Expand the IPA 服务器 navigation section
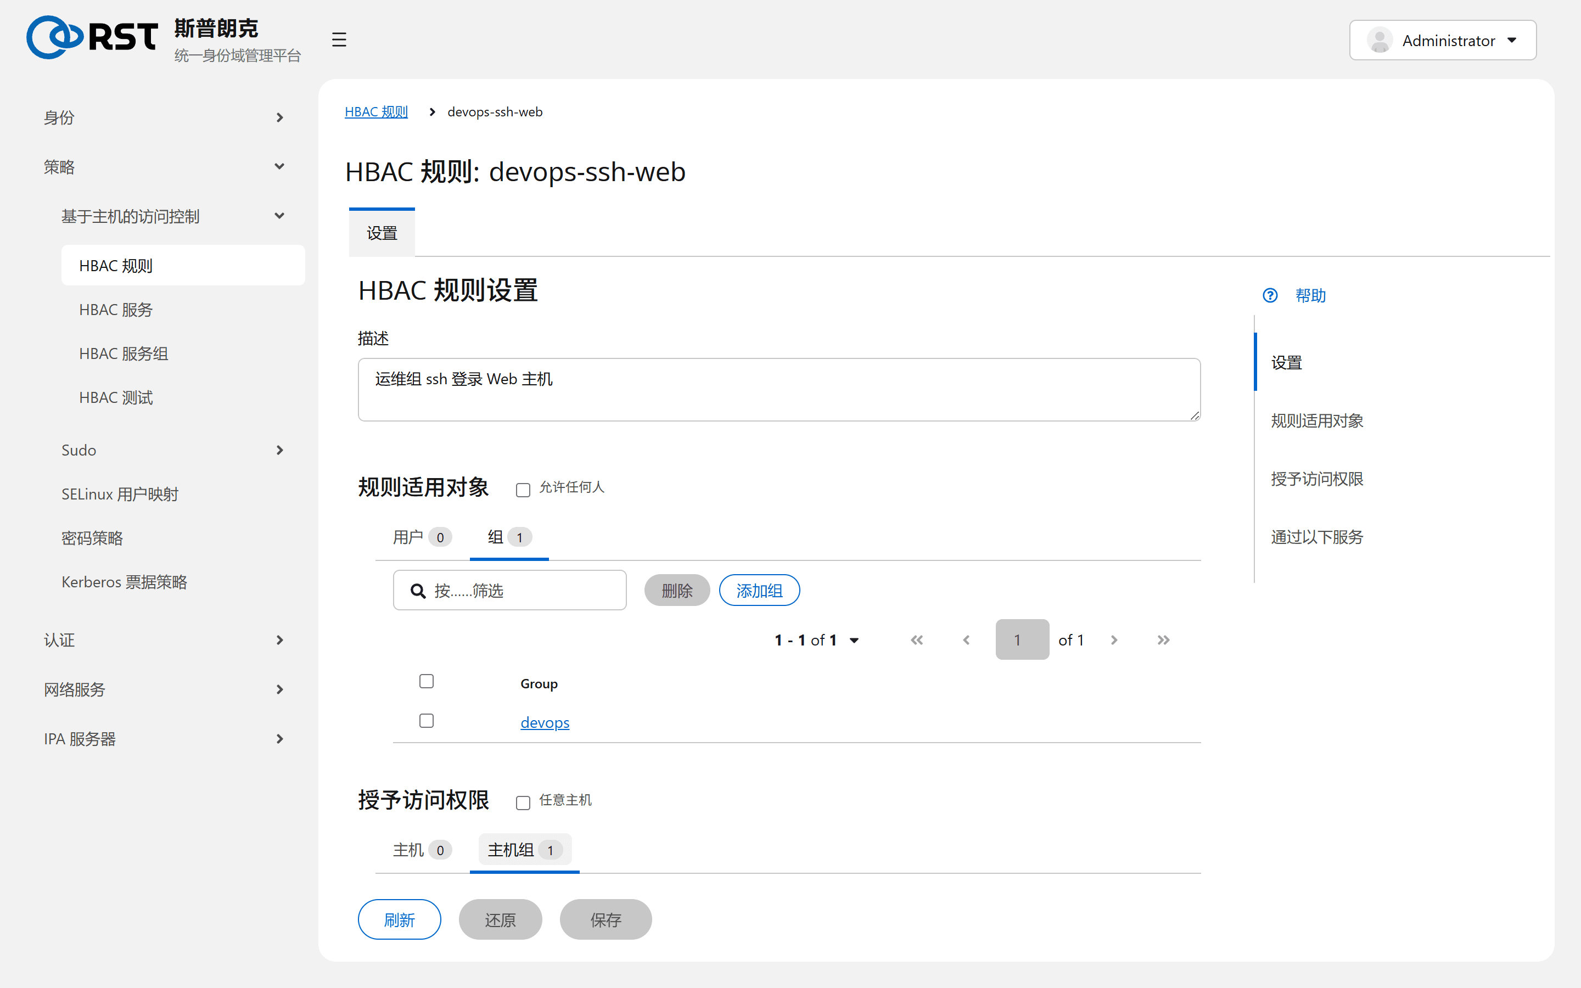Screen dimensions: 1581x988 (x=165, y=738)
